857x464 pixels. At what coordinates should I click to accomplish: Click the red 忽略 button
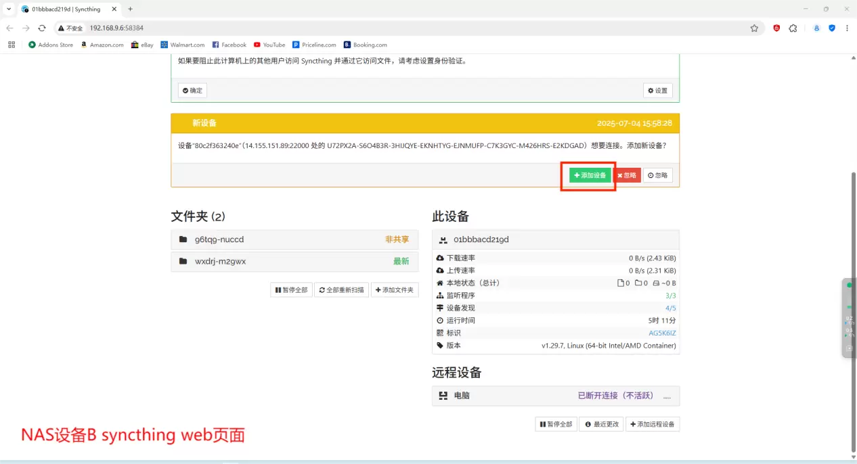tap(627, 175)
